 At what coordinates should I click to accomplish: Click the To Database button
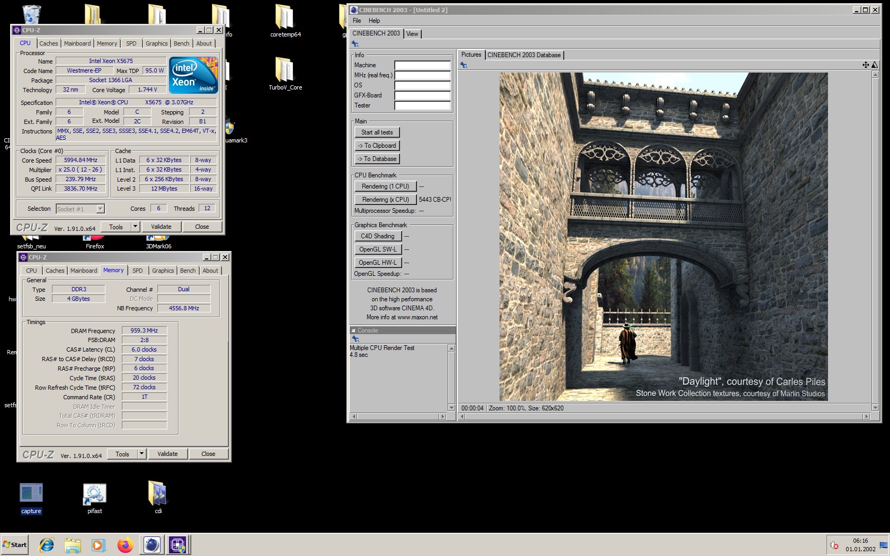pyautogui.click(x=377, y=159)
